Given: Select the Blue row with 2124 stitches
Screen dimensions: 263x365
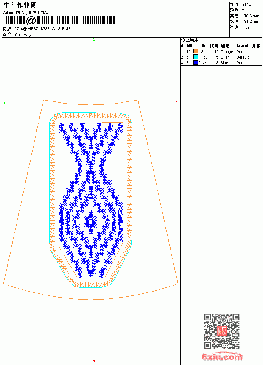Looking at the screenshot, I should (x=221, y=63).
